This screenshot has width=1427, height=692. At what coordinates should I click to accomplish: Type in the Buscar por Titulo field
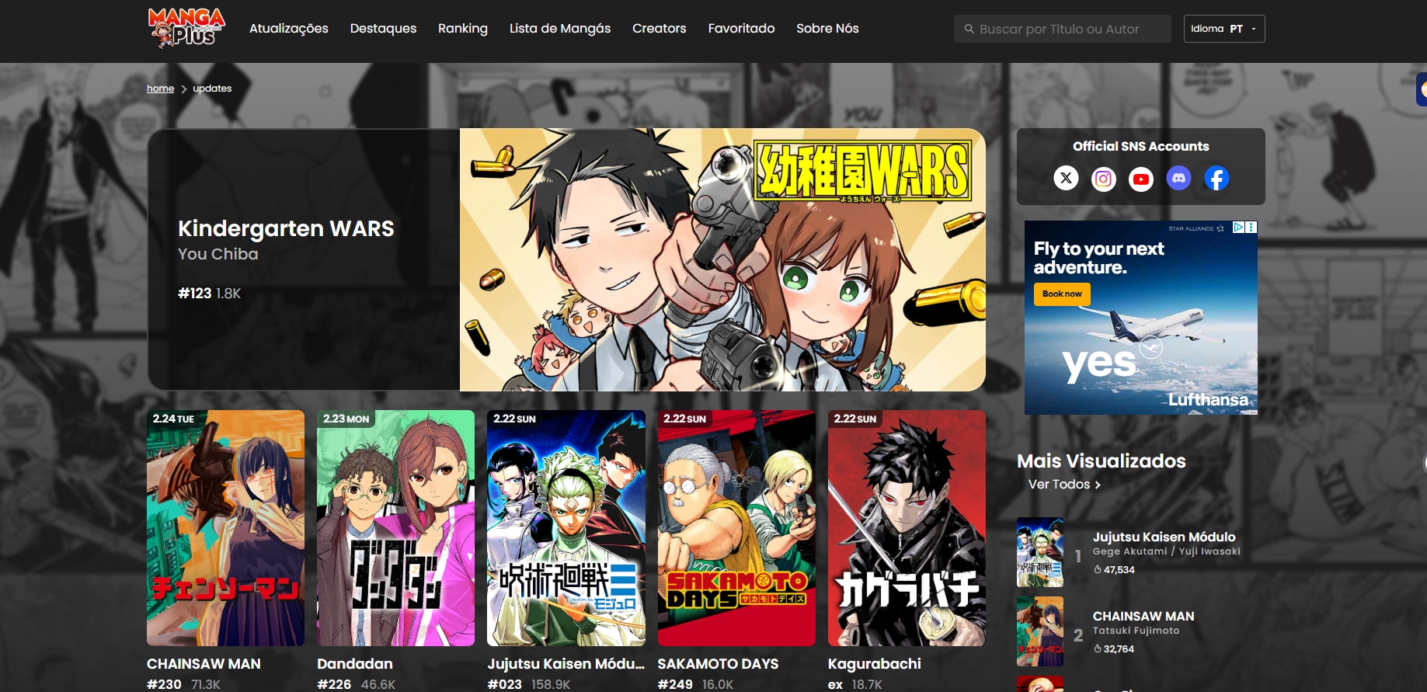point(1070,29)
